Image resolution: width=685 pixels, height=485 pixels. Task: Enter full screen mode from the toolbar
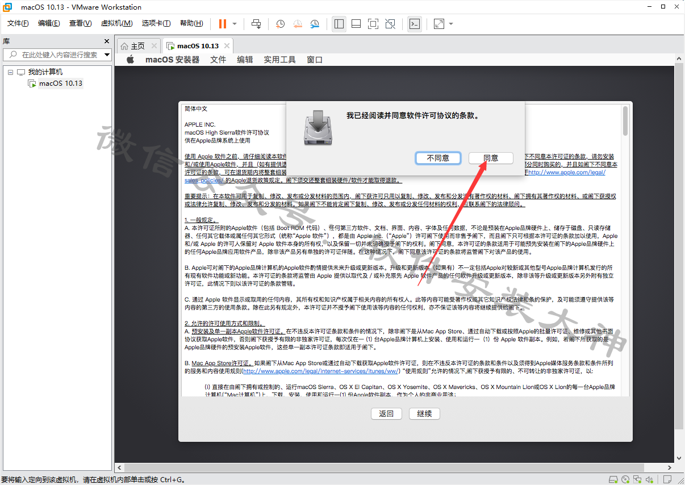click(x=373, y=24)
